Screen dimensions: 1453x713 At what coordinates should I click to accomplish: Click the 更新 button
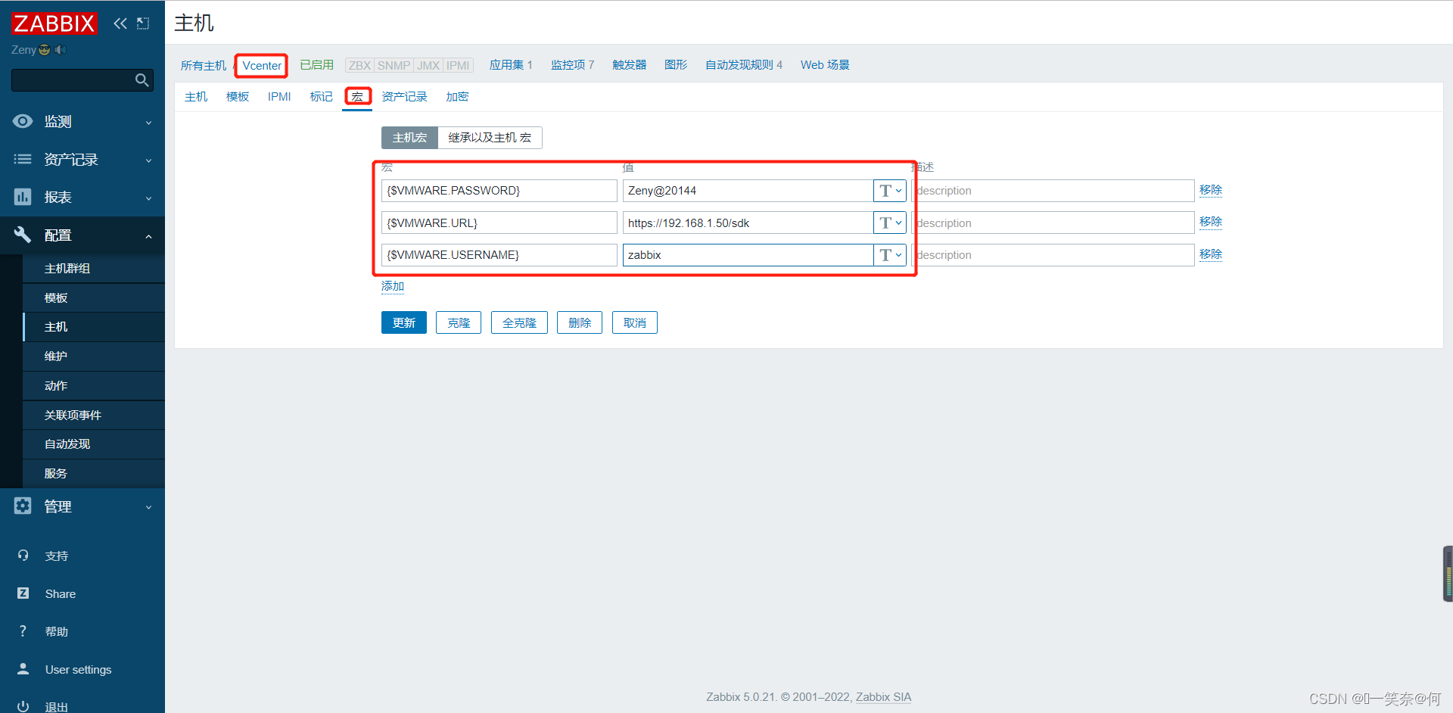point(404,322)
